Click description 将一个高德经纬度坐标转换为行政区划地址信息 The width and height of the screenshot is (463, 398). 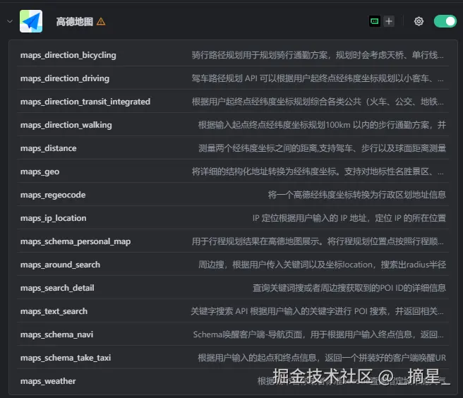[357, 195]
